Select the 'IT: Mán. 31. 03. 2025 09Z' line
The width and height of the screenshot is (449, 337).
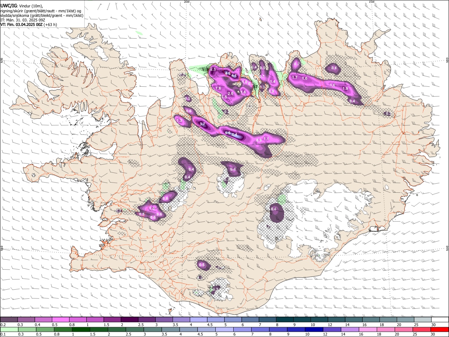pyautogui.click(x=23, y=20)
